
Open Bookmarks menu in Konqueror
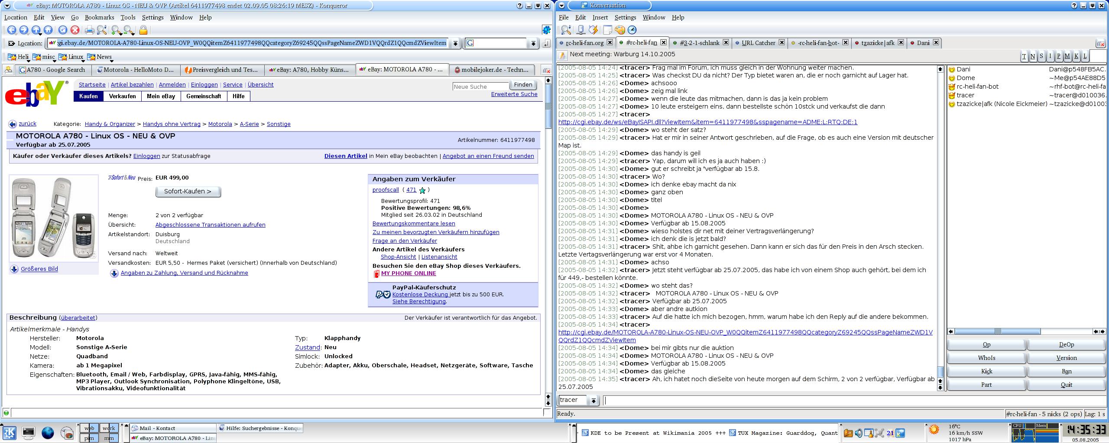(99, 17)
